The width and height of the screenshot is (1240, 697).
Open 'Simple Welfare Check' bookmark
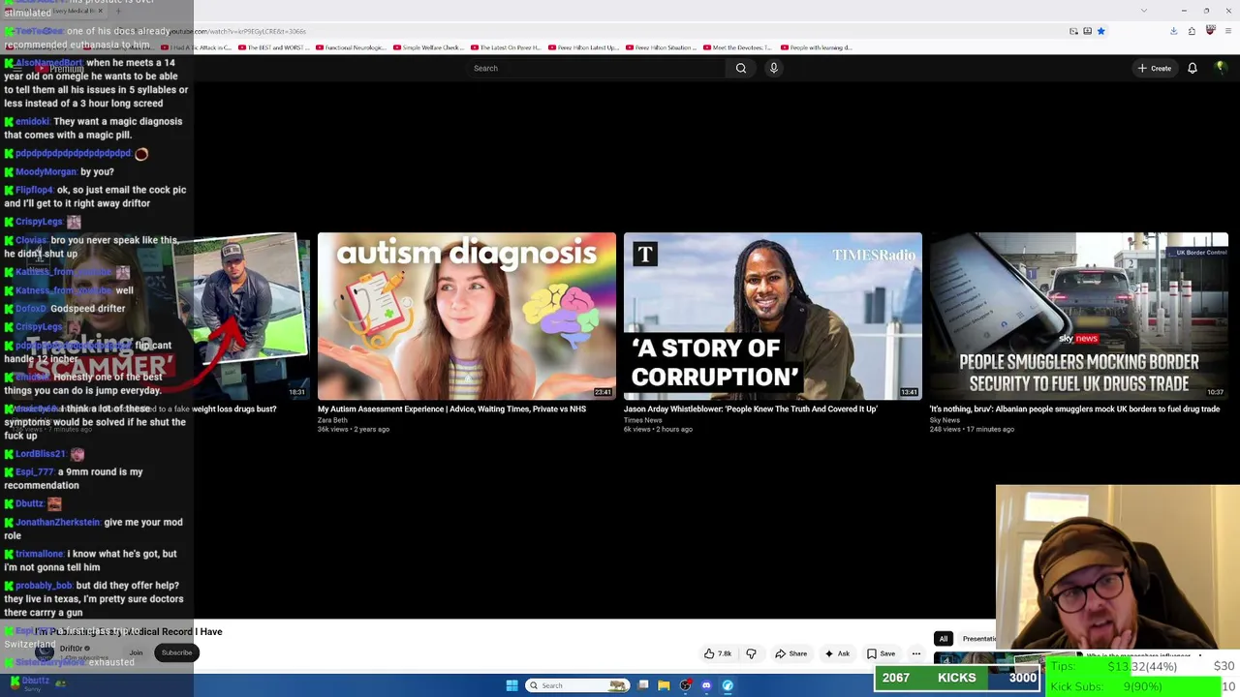pyautogui.click(x=429, y=47)
